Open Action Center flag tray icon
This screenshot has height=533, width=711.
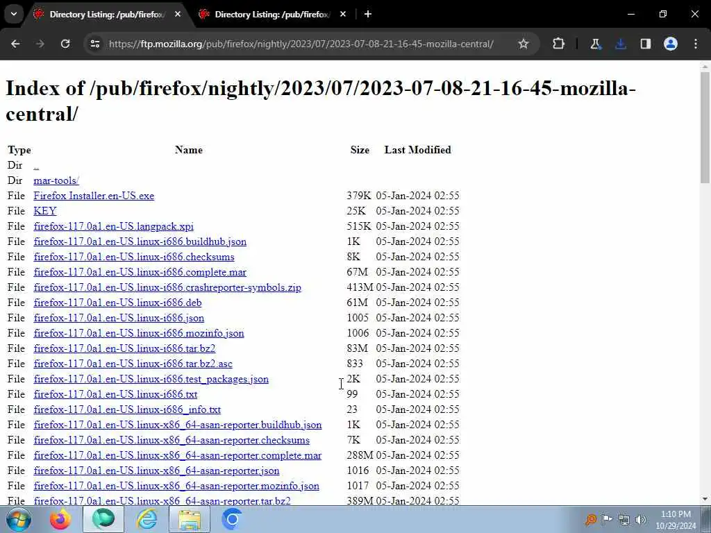pyautogui.click(x=607, y=520)
